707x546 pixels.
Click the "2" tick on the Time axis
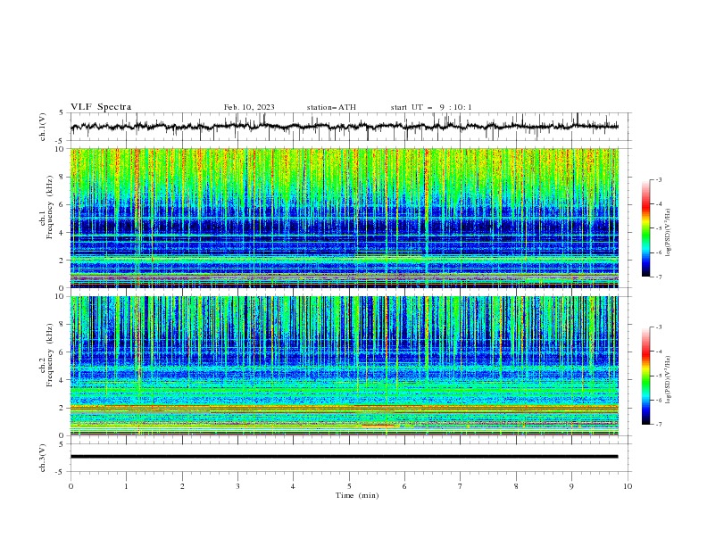pyautogui.click(x=182, y=486)
